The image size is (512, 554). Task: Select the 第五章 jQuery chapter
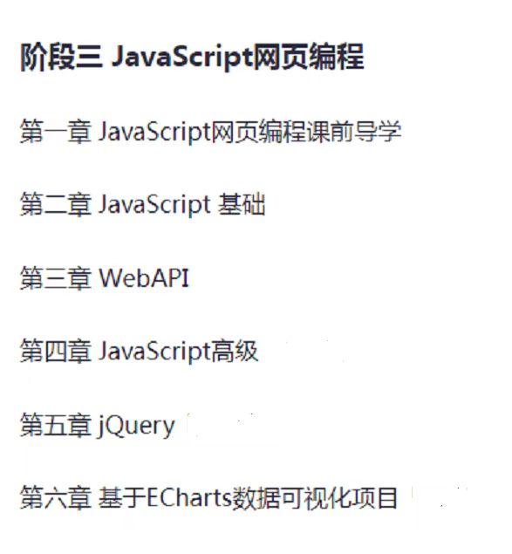pyautogui.click(x=98, y=426)
